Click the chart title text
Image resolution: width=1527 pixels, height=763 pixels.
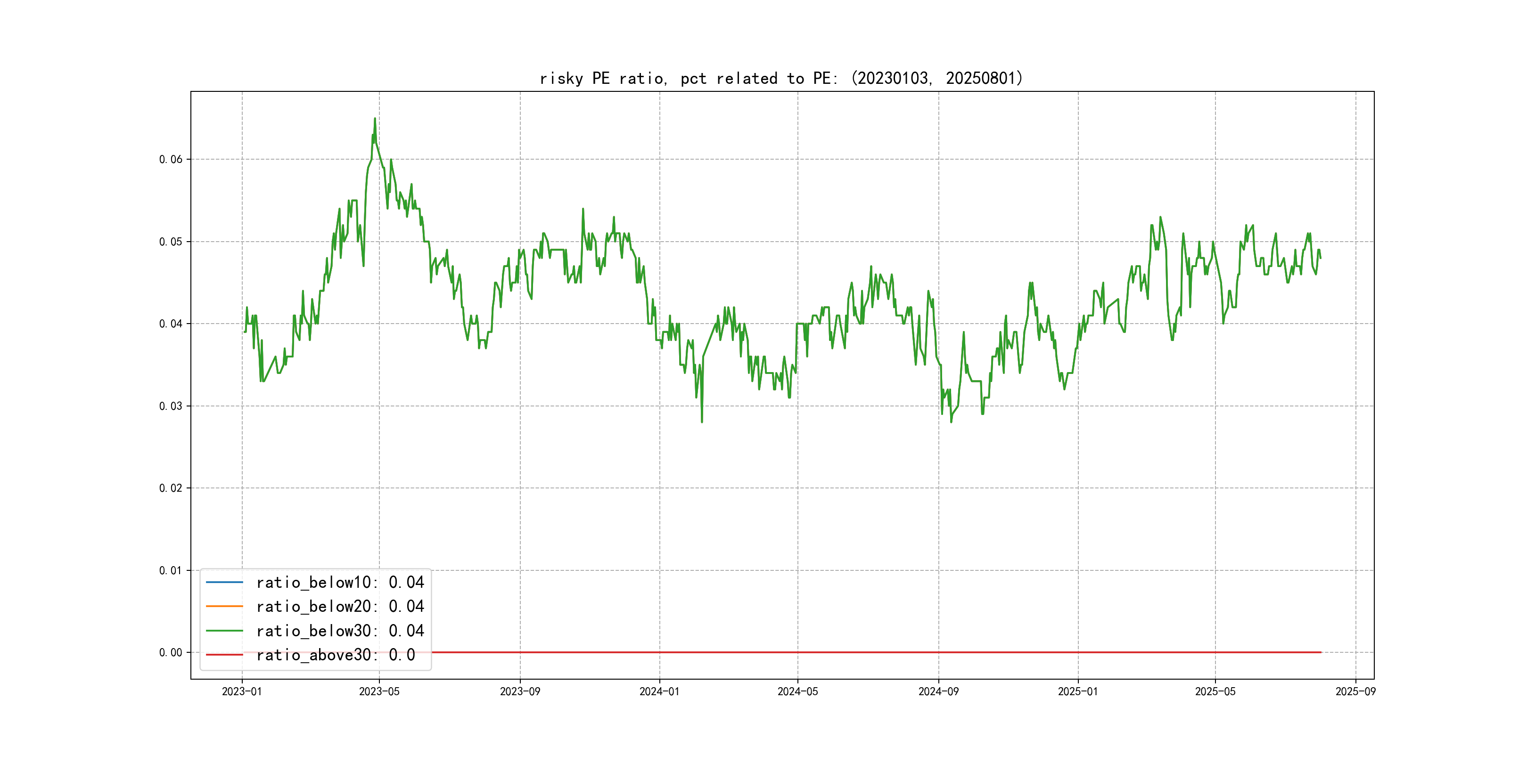[x=781, y=78]
